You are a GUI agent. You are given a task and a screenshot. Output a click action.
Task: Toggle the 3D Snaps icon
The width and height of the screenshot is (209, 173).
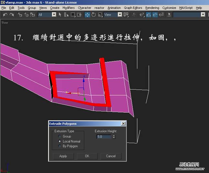coord(142,15)
